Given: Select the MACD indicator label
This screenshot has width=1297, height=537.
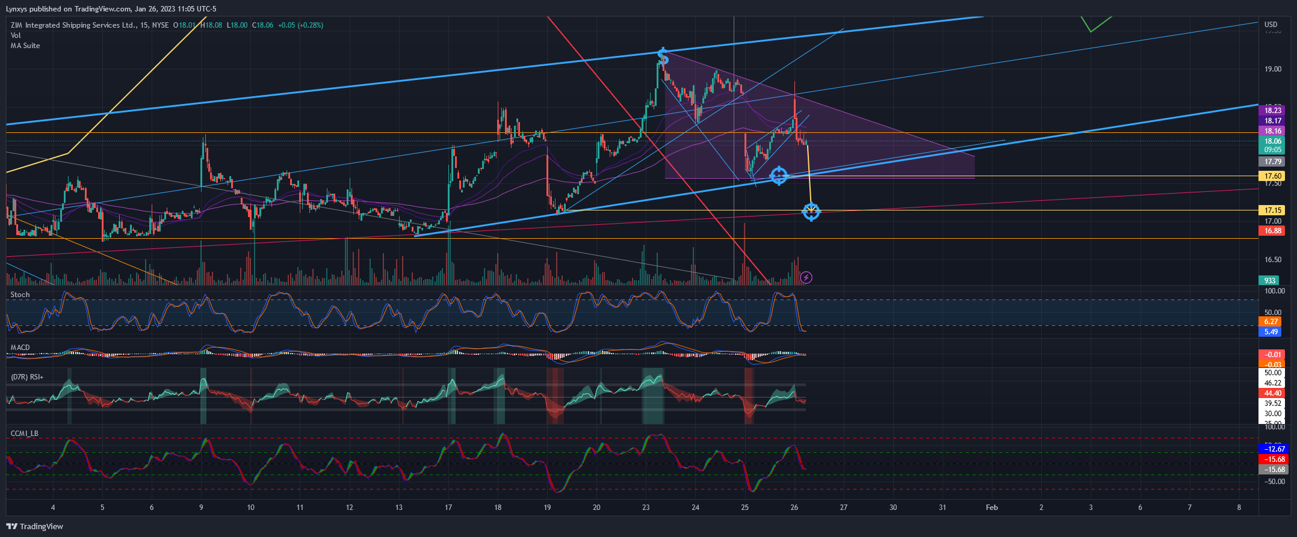Looking at the screenshot, I should [20, 348].
